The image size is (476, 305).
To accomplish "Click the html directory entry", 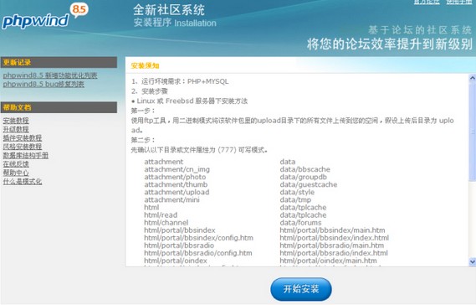I will pyautogui.click(x=151, y=208).
